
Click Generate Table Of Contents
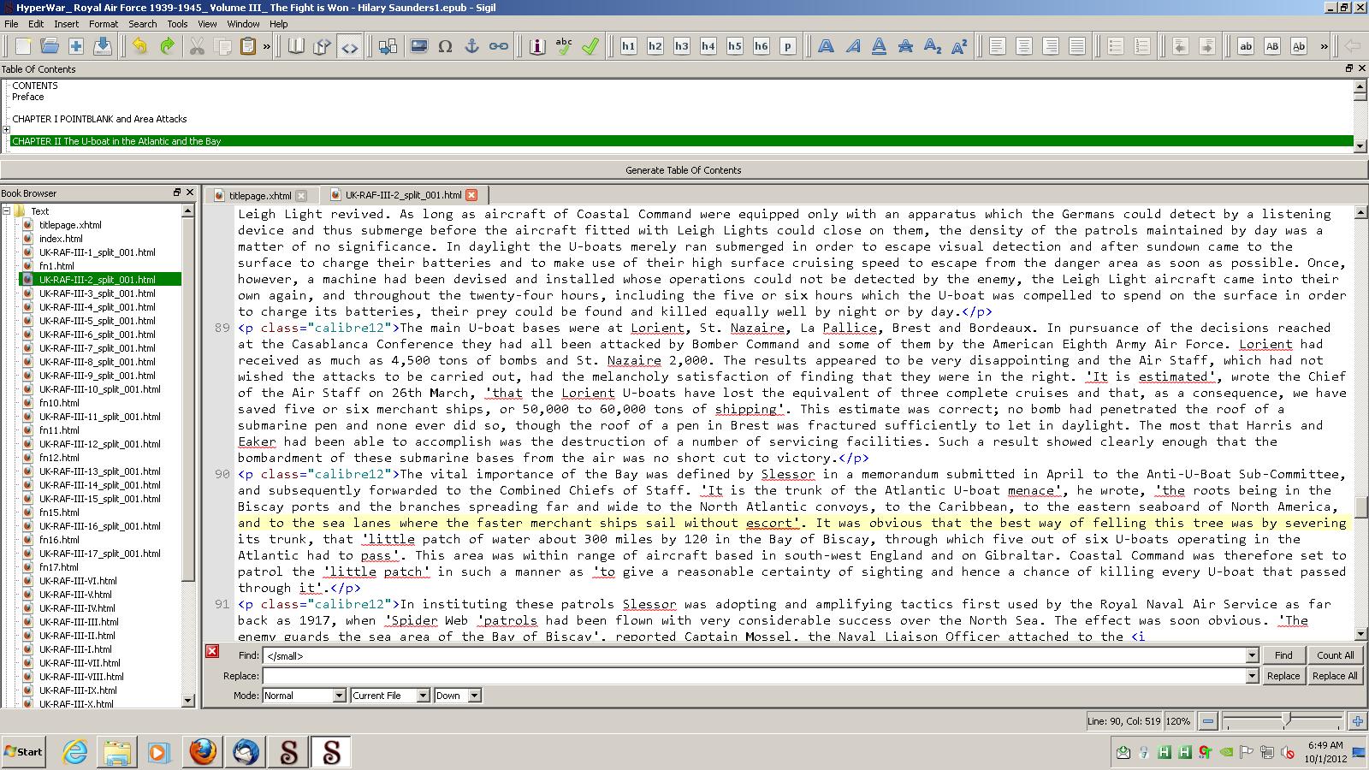coord(684,170)
